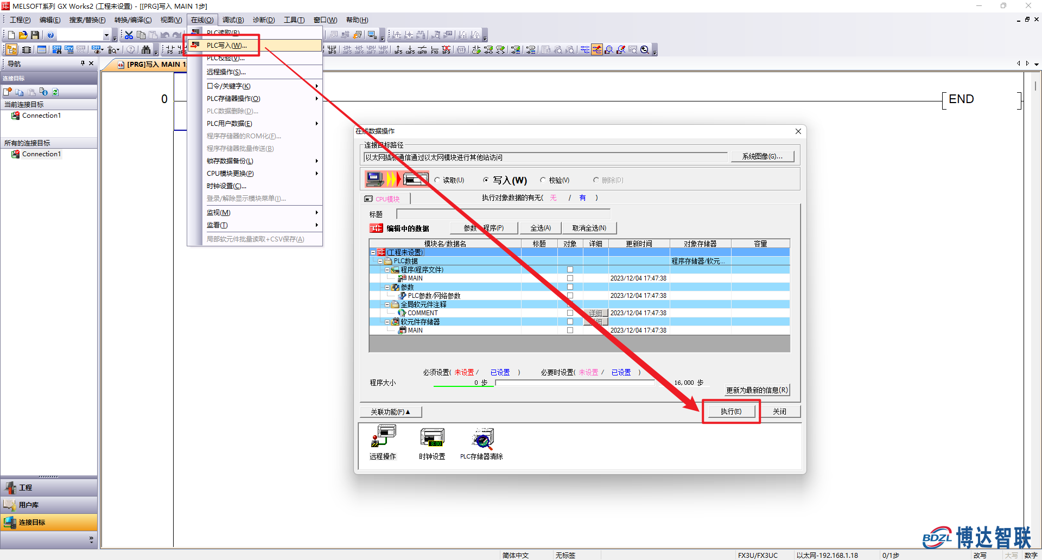Click the aF9 delete line icon
1042x560 pixels.
(x=446, y=50)
